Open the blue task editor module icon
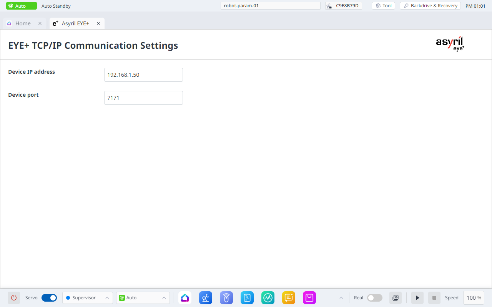 [x=247, y=298]
